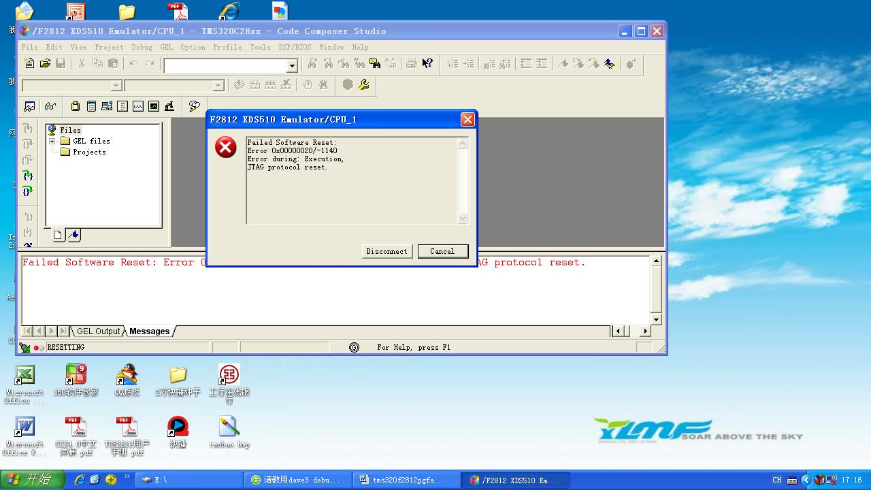Open the Option menu

pyautogui.click(x=193, y=47)
